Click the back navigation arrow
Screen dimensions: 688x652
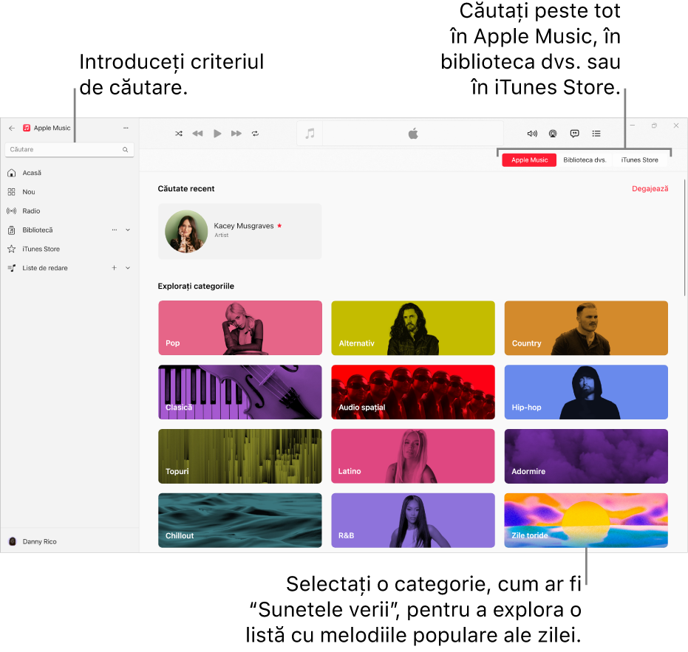coord(11,127)
